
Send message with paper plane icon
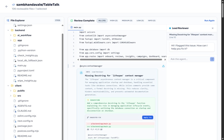[x=212, y=59]
